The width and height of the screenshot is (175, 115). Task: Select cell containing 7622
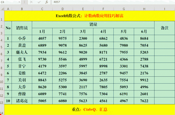(x=144, y=101)
